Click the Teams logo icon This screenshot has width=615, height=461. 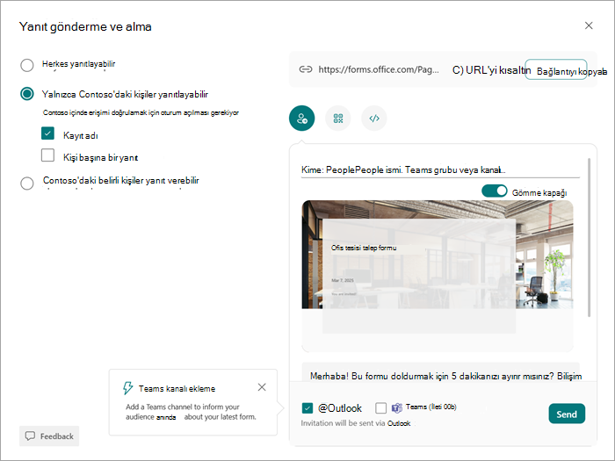tap(397, 408)
